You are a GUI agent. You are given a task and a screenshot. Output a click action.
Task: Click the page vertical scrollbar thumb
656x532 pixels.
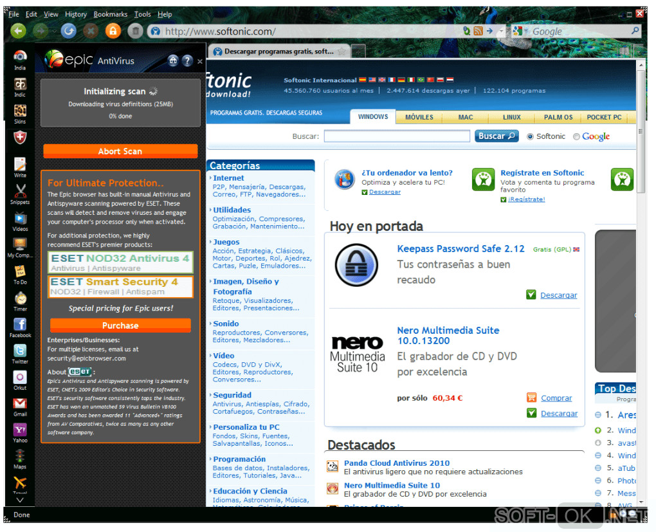641,132
